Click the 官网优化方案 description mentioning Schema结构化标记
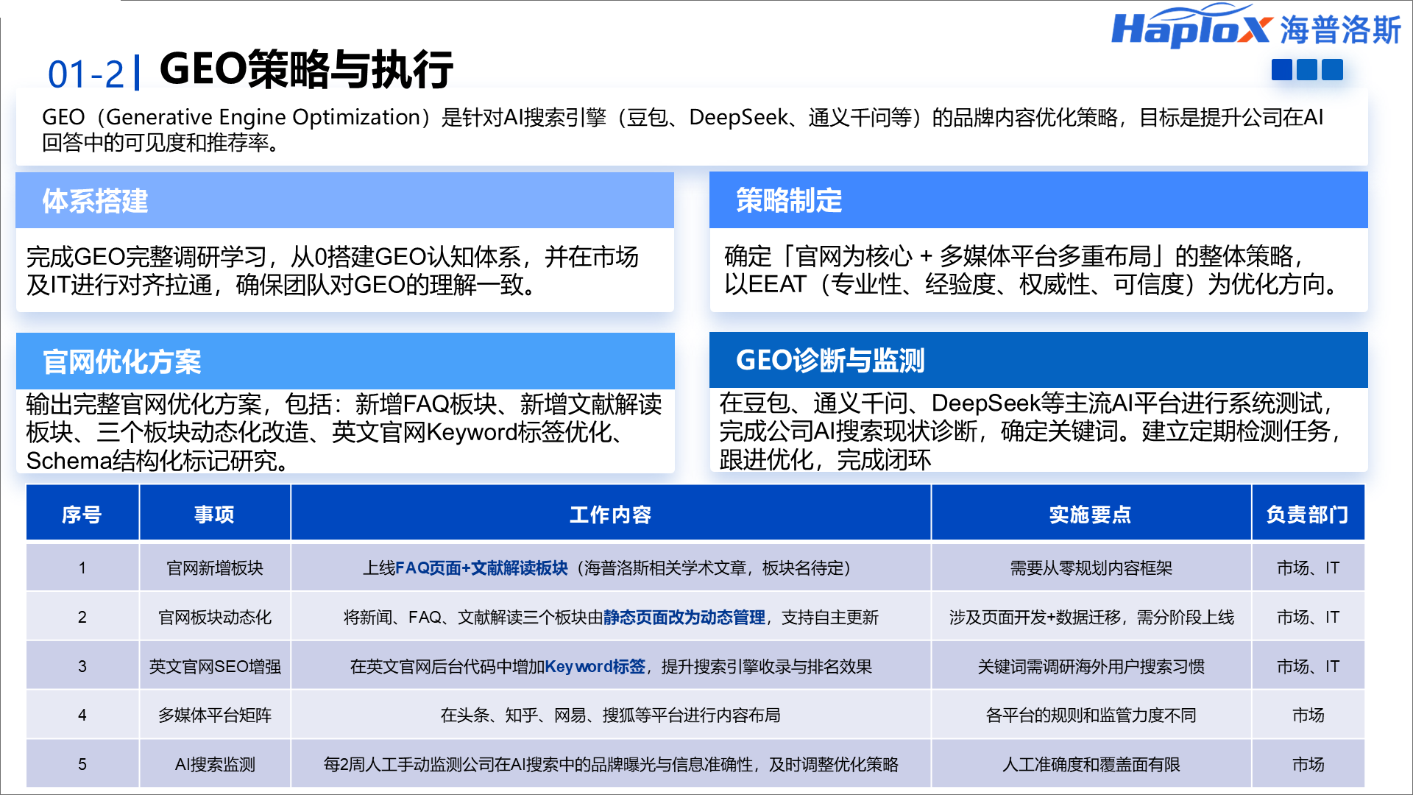 click(344, 432)
